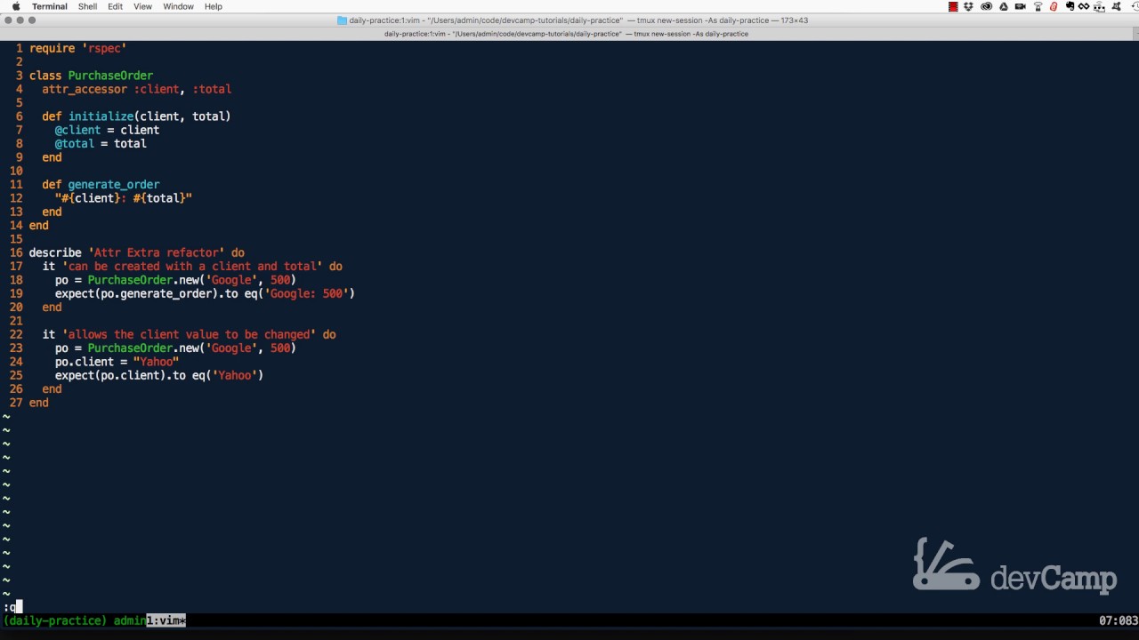
Task: Click 'expect(po.client)' on line 25
Action: pyautogui.click(x=110, y=375)
